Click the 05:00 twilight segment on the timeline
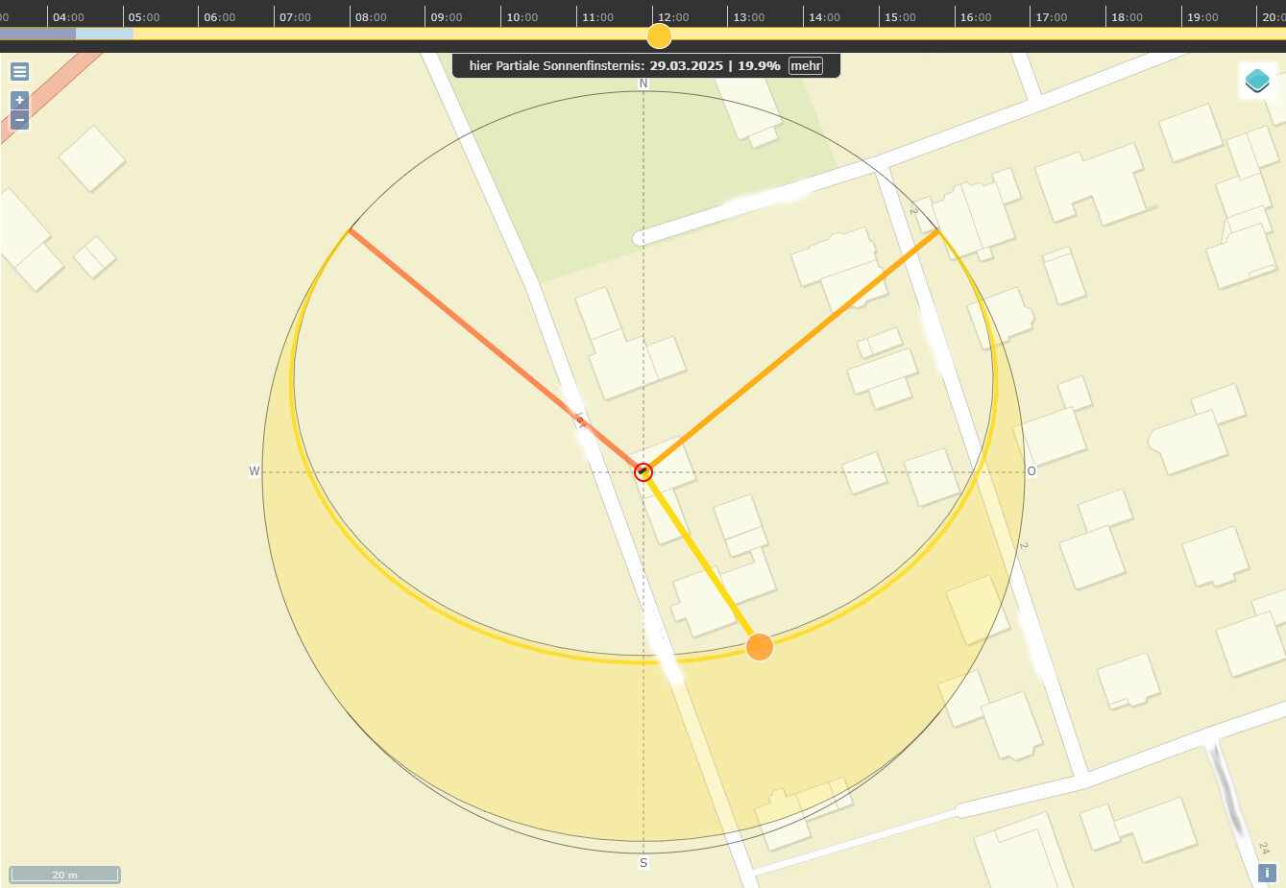 [105, 34]
